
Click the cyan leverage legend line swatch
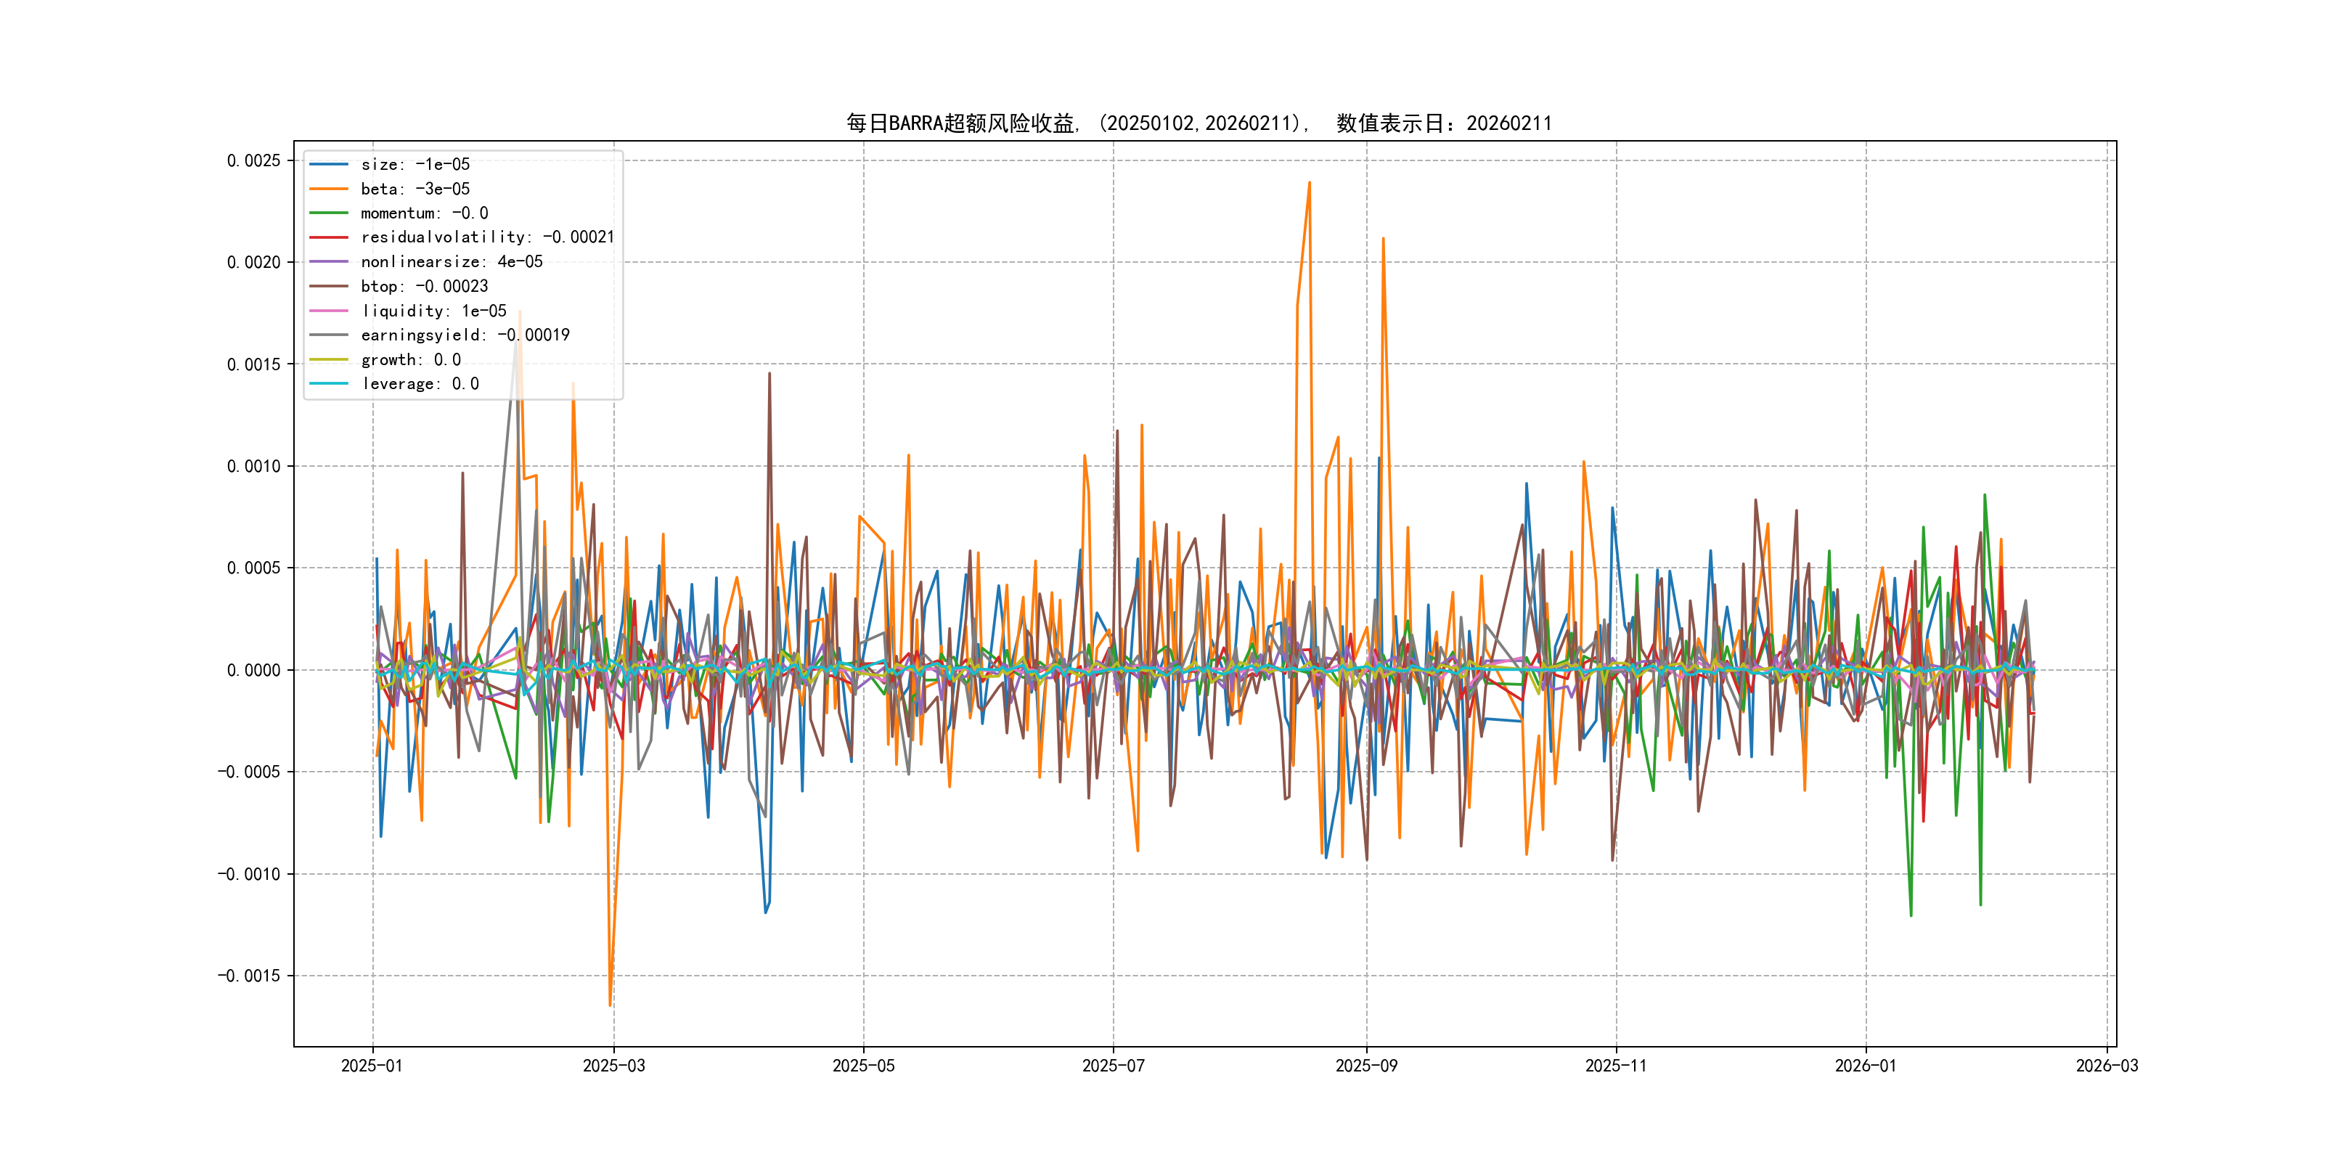pos(329,383)
